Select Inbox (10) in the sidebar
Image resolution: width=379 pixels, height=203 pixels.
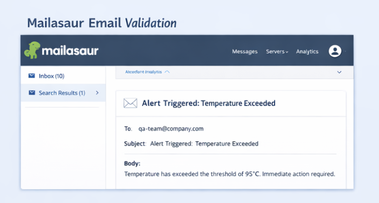pyautogui.click(x=51, y=76)
